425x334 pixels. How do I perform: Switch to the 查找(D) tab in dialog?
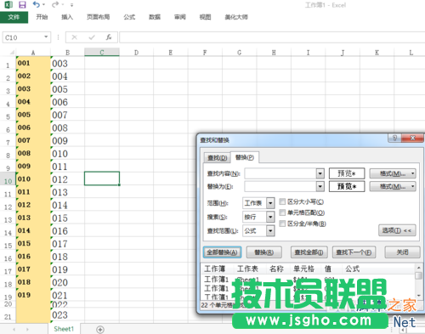(218, 158)
